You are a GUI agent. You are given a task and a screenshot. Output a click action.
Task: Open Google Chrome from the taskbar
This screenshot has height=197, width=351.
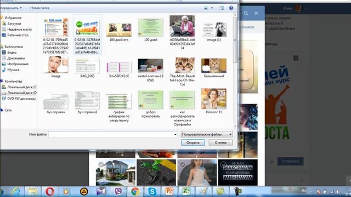pos(135,192)
